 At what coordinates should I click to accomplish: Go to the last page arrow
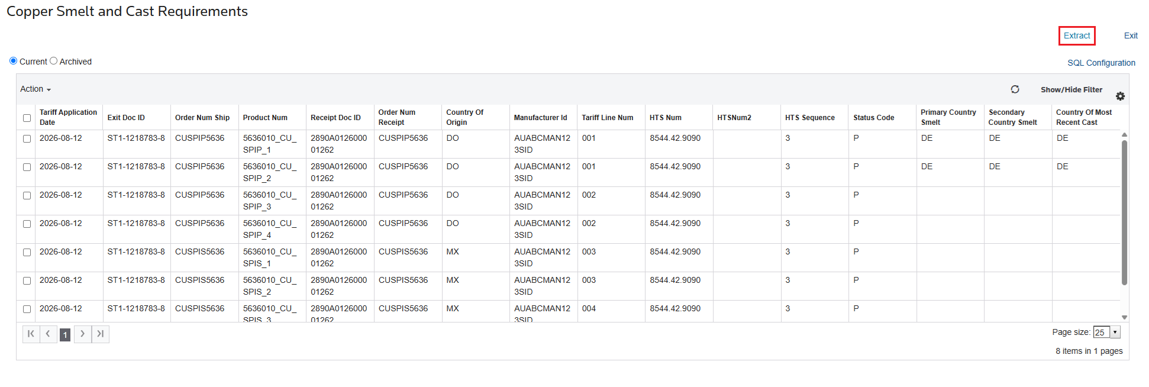[x=101, y=334]
